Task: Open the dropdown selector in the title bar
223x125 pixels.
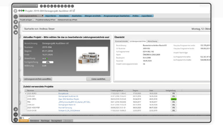Action: pyautogui.click(x=25, y=6)
